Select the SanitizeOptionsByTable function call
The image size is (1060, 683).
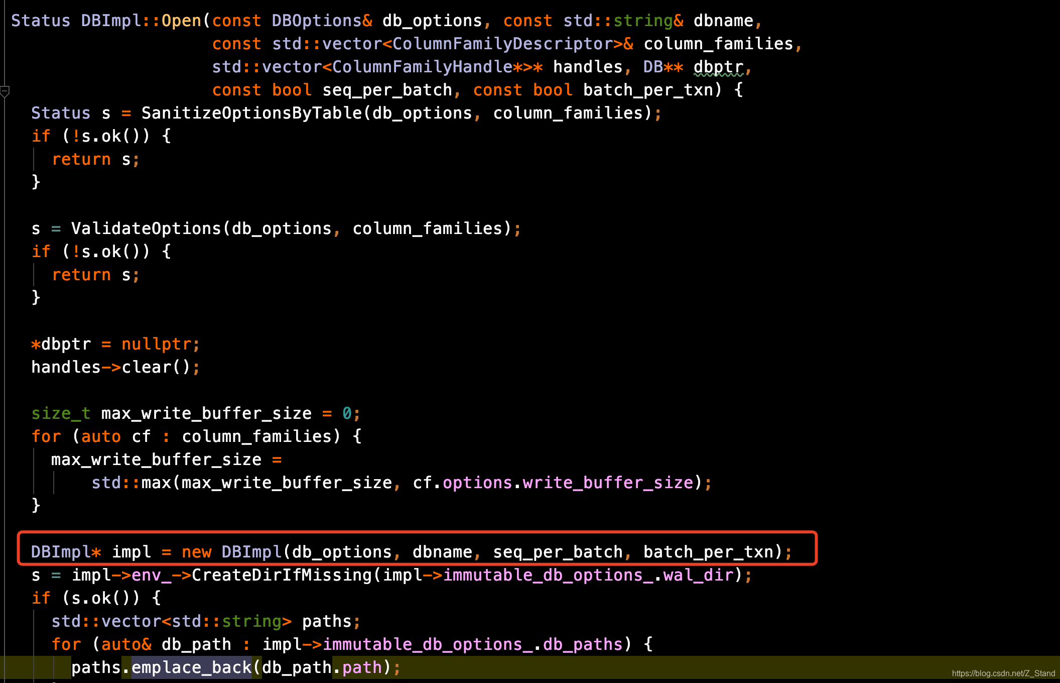coord(251,113)
